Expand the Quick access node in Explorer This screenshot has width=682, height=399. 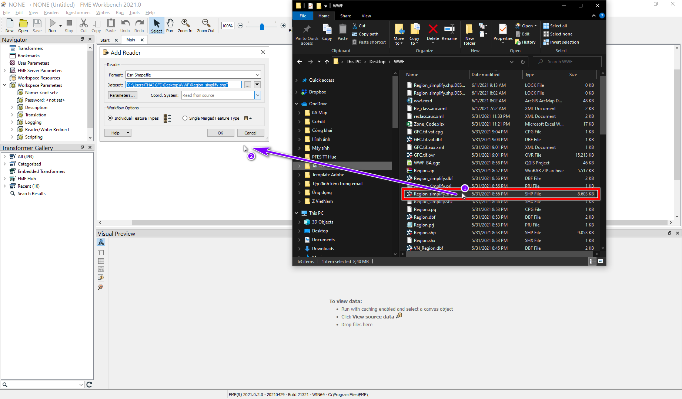tap(297, 80)
